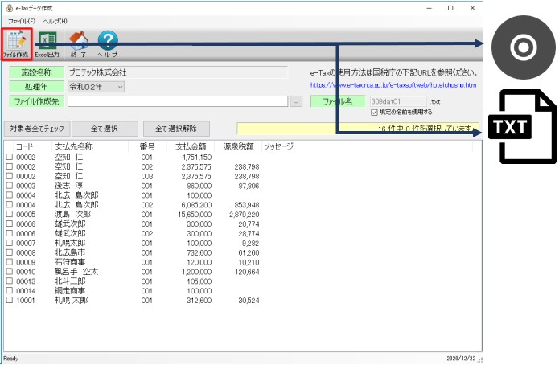Viewport: 559px width, 365px height.
Task: Check the row for 00006 雄武次郎 number 002
Action: click(10, 233)
